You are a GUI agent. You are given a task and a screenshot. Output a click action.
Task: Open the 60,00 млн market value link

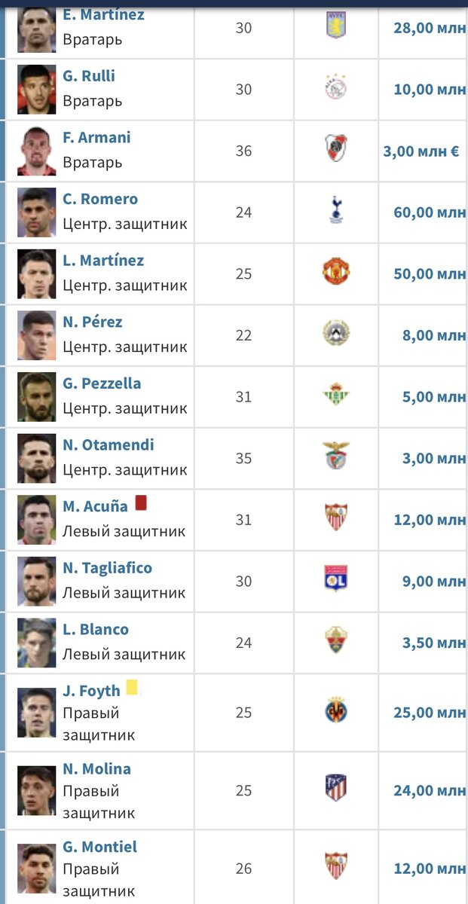[x=429, y=212]
